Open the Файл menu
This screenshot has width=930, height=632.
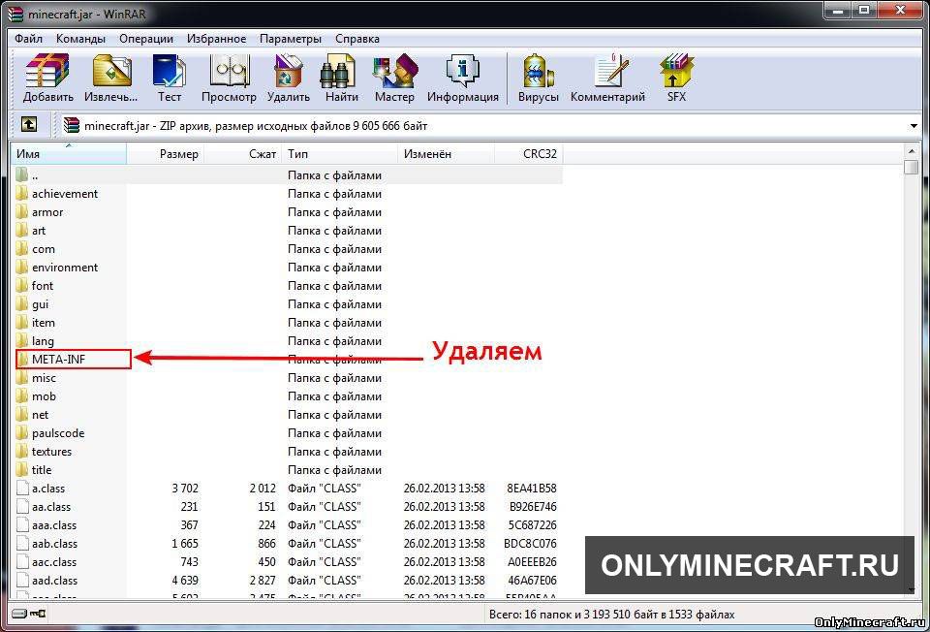28,39
